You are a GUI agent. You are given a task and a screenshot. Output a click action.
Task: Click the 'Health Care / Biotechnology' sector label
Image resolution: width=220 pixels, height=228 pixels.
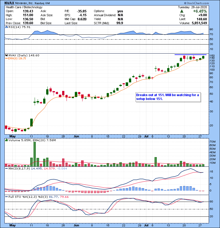click(x=24, y=7)
